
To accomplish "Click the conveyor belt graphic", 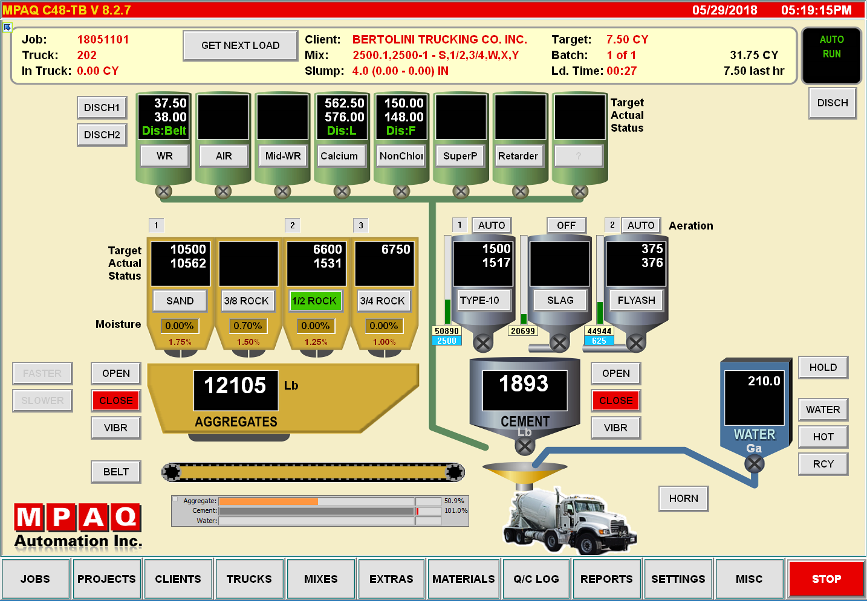I will coord(313,472).
